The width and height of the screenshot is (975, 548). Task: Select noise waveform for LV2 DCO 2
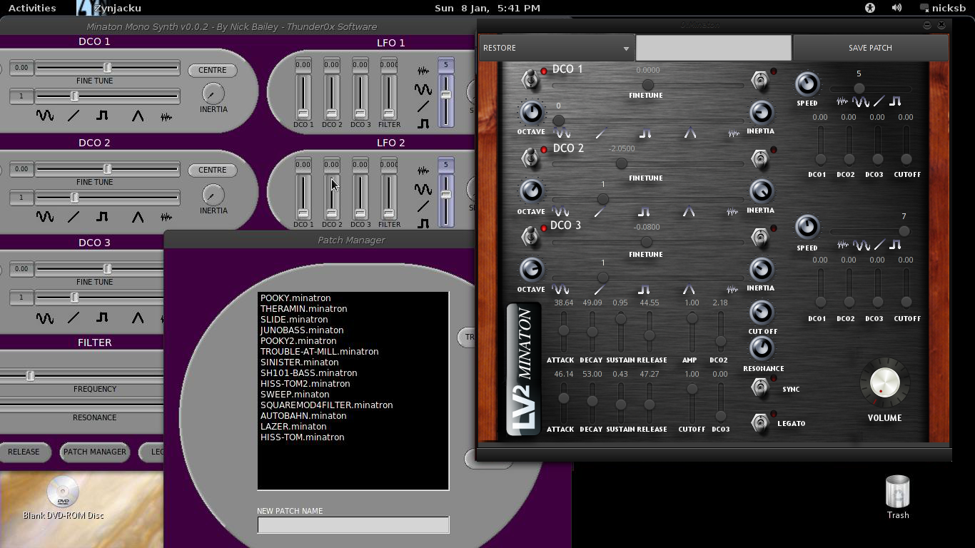pyautogui.click(x=732, y=212)
